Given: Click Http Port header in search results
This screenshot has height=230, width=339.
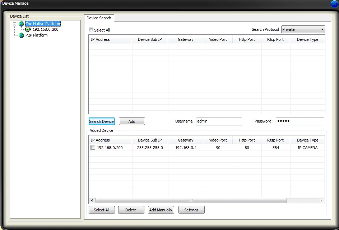Looking at the screenshot, I should tap(247, 39).
